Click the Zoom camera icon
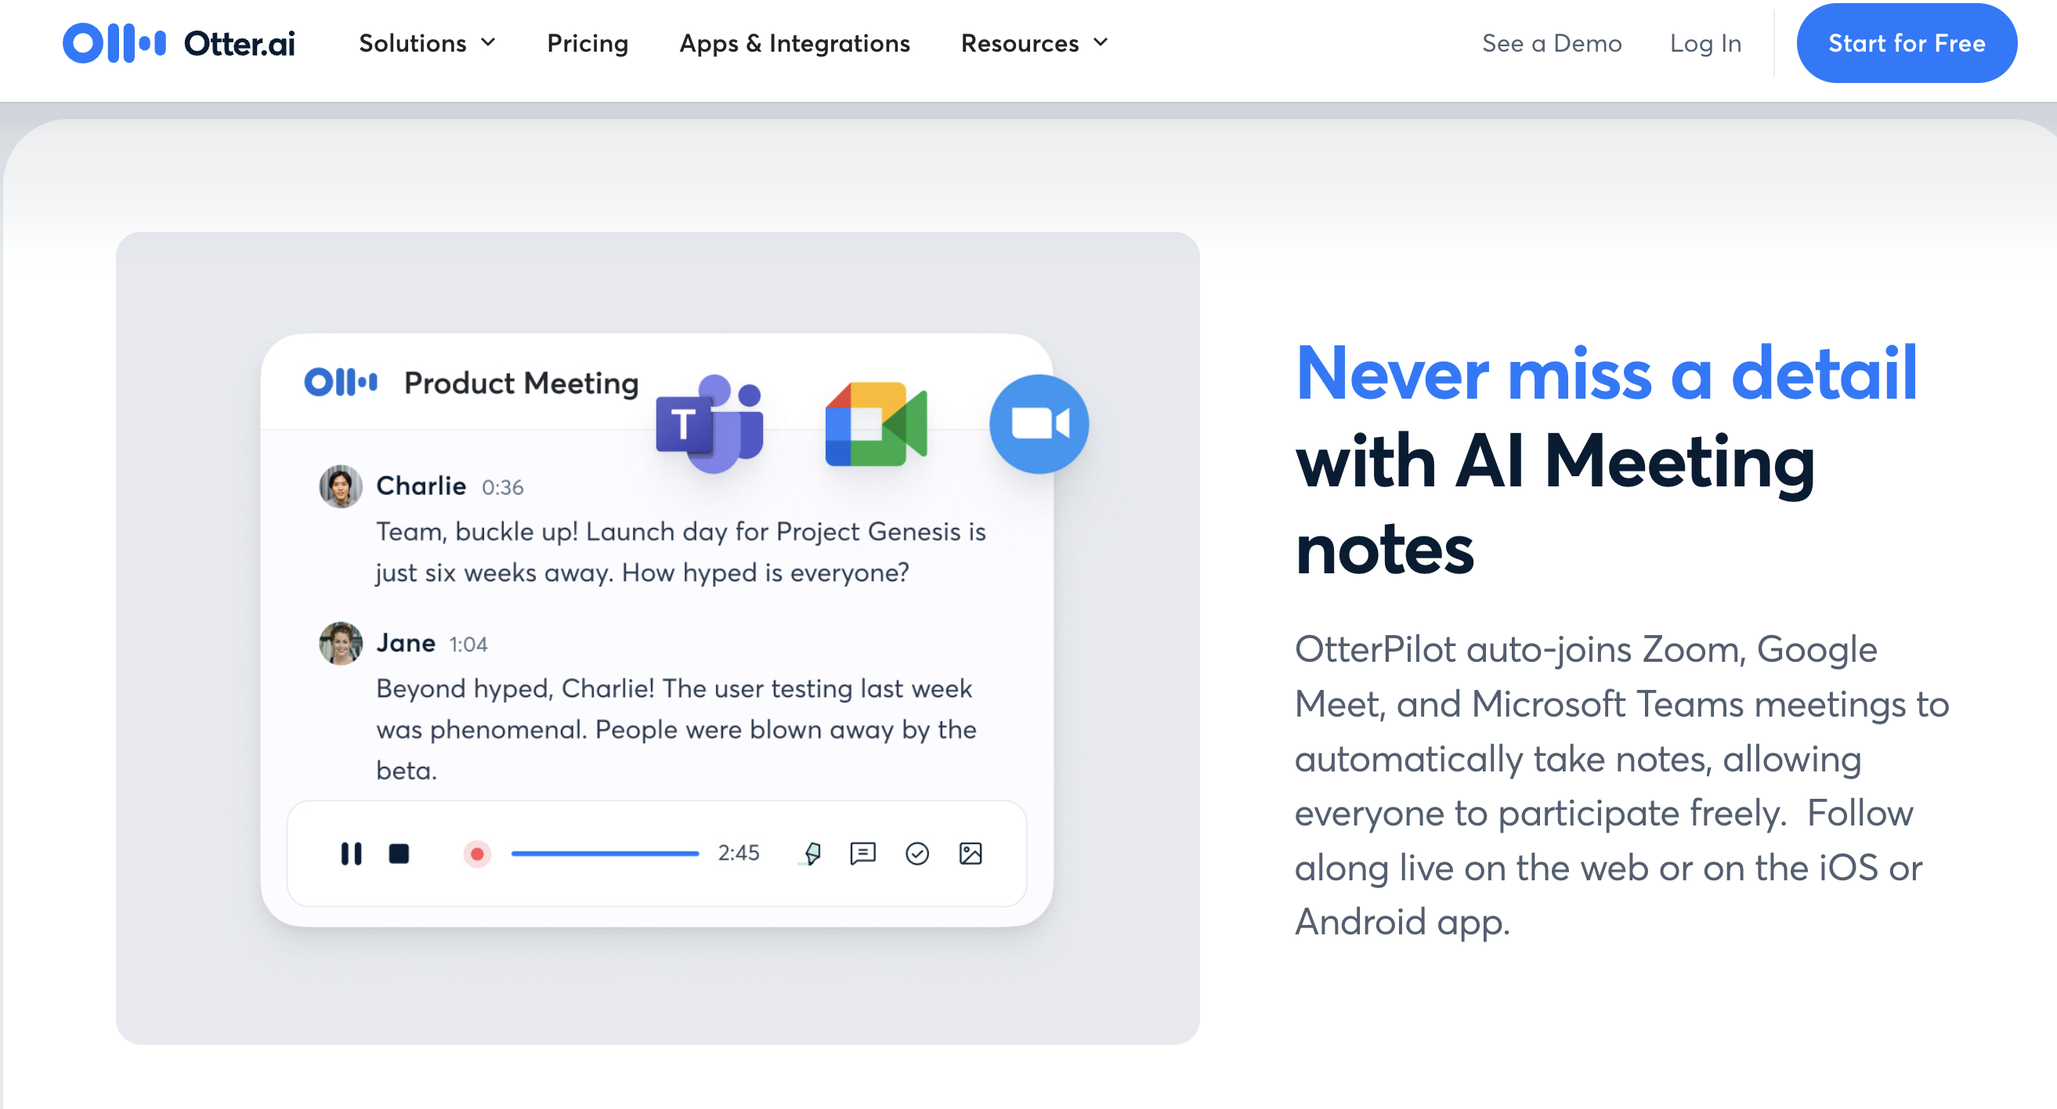The image size is (2057, 1109). [1039, 424]
